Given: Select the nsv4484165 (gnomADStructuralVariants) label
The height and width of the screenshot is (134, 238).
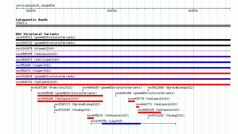Looking at the screenshot, I should tap(112, 87).
